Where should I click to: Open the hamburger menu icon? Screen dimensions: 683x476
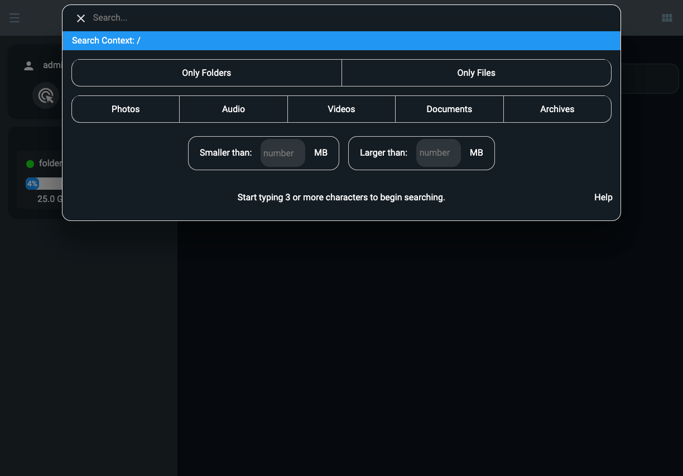coord(15,18)
